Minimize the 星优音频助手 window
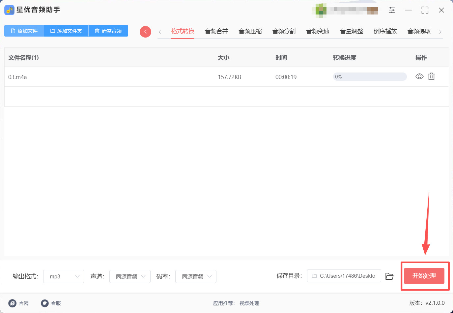This screenshot has height=313, width=453. [409, 10]
